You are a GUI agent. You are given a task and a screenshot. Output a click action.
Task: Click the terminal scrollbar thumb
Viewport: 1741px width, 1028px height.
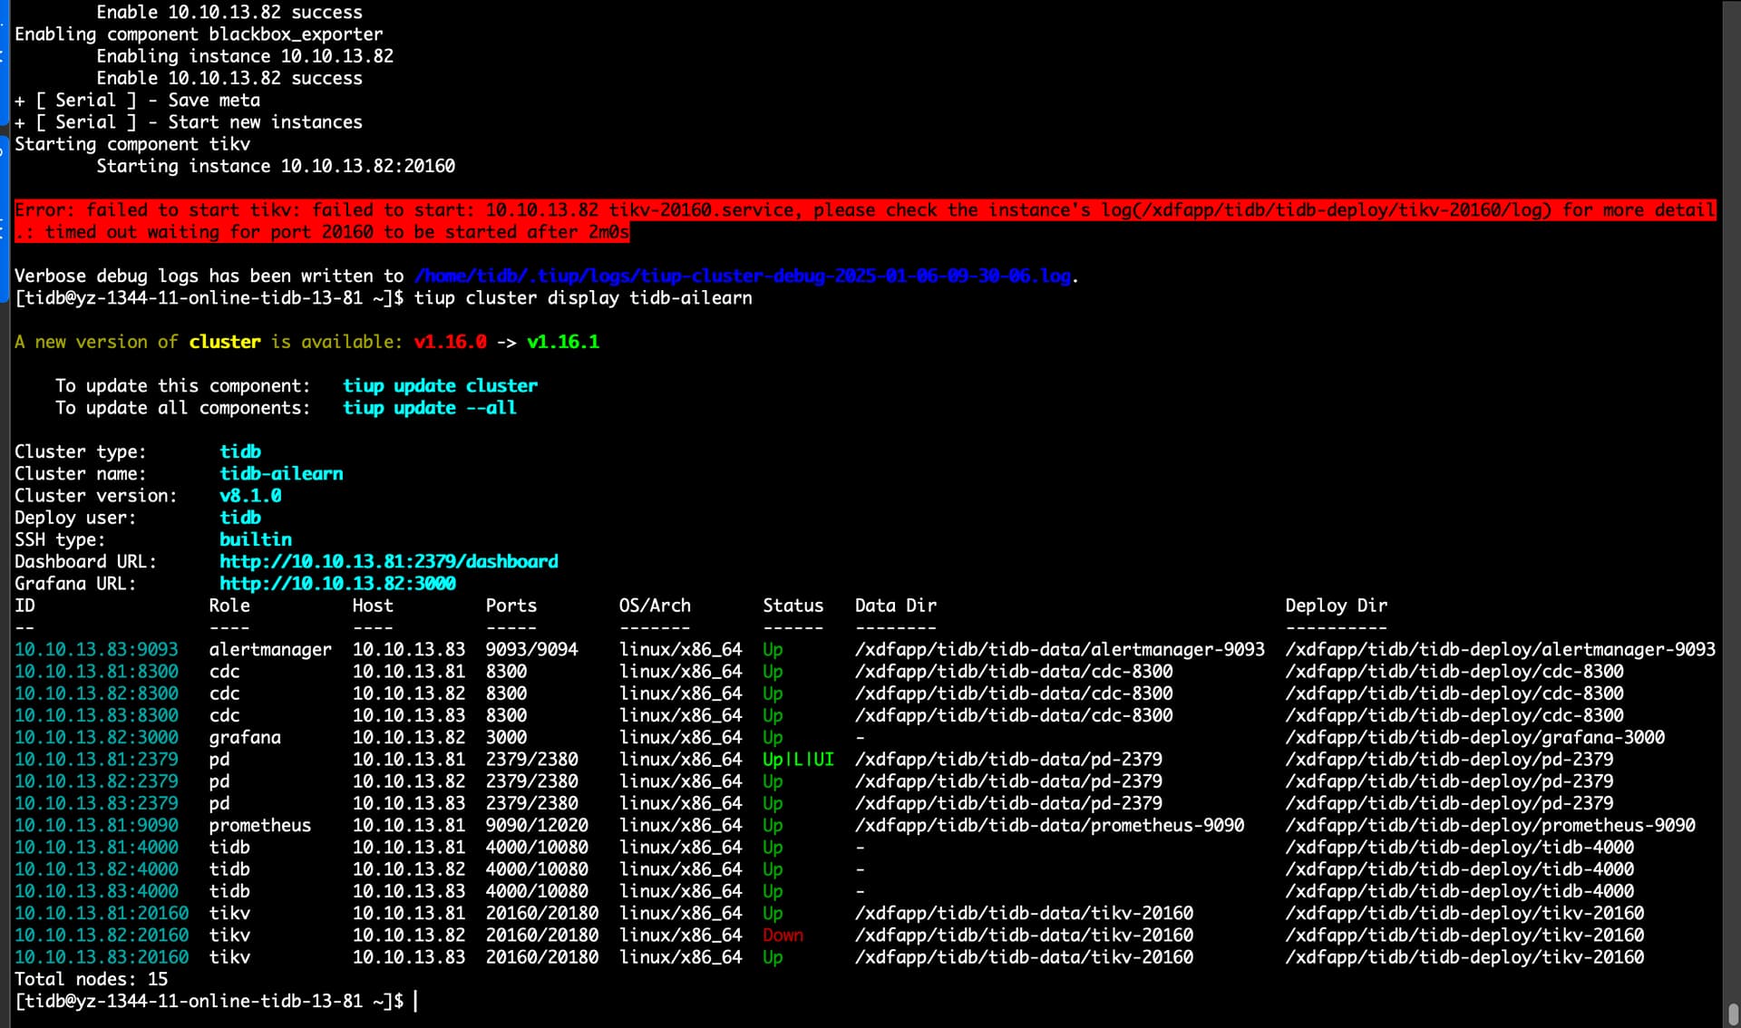tap(1733, 1013)
